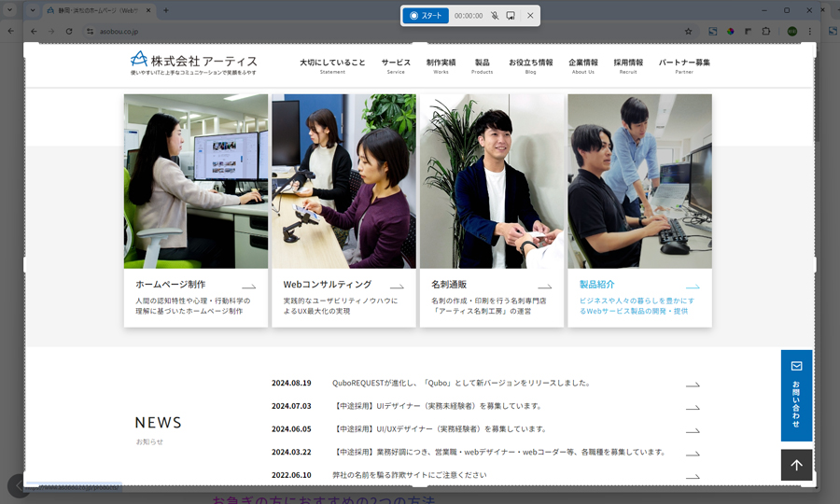The width and height of the screenshot is (840, 504).
Task: Bookmark this page with star icon
Action: [688, 32]
